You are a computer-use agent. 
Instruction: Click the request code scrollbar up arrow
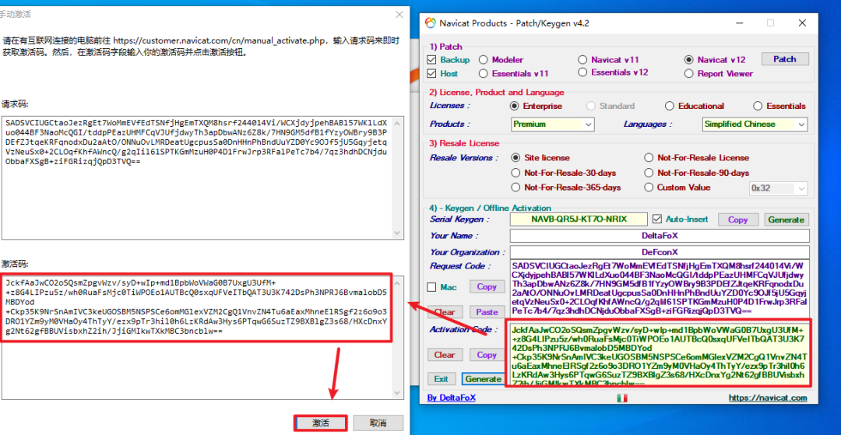point(397,121)
